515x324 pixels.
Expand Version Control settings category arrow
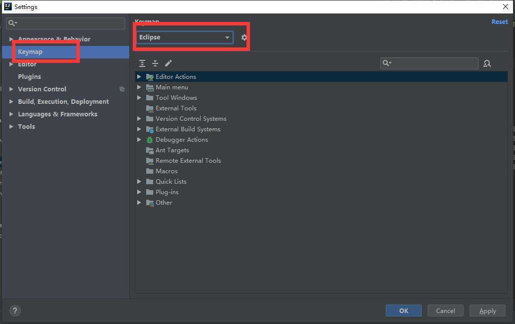[x=11, y=89]
